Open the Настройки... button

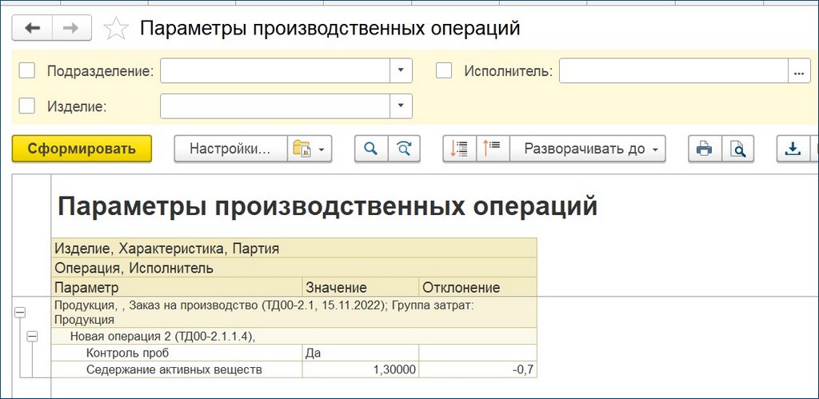(x=230, y=149)
